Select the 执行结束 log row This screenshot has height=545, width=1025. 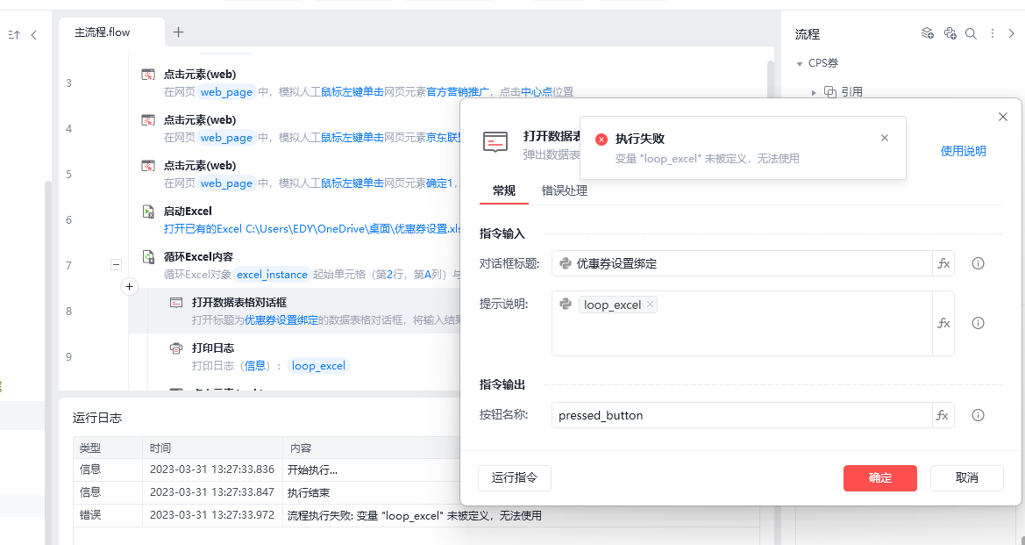416,492
